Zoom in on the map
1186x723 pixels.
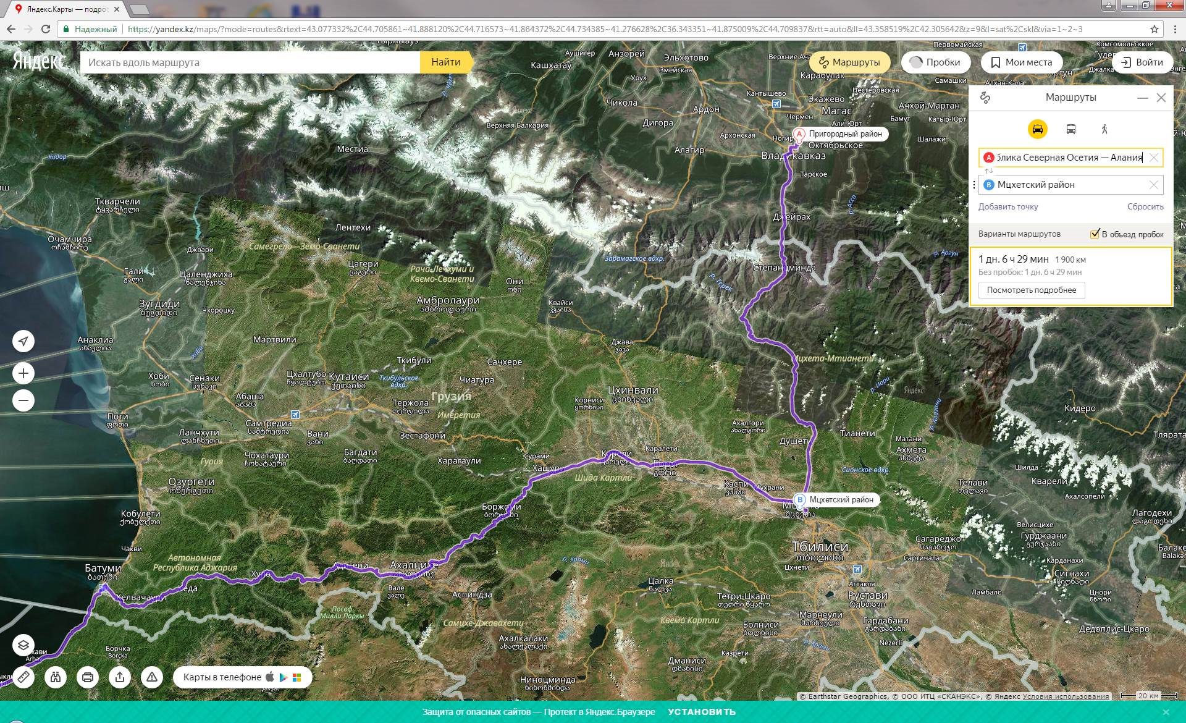tap(23, 373)
